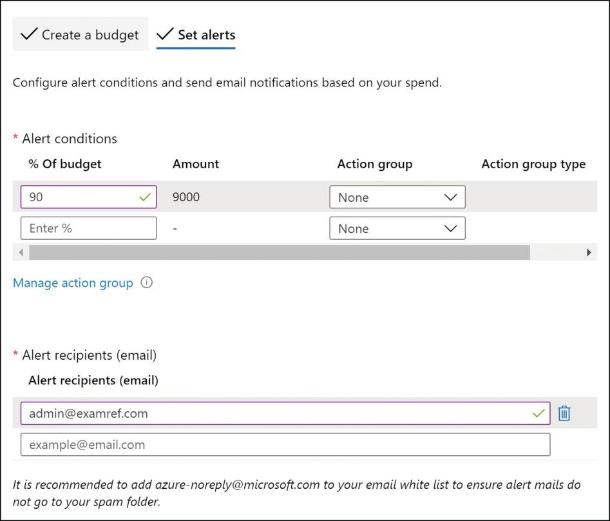Viewport: 610px width, 521px height.
Task: Click the info icon beside Manage action group
Action: 147,282
